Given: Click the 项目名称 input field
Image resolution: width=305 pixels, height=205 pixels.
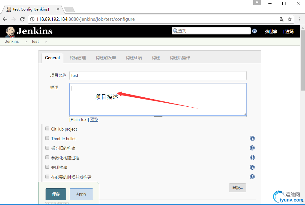Looking at the screenshot, I should click(x=158, y=76).
